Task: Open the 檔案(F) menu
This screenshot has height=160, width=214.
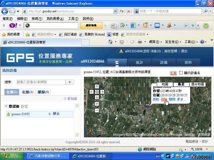Action: point(7,19)
